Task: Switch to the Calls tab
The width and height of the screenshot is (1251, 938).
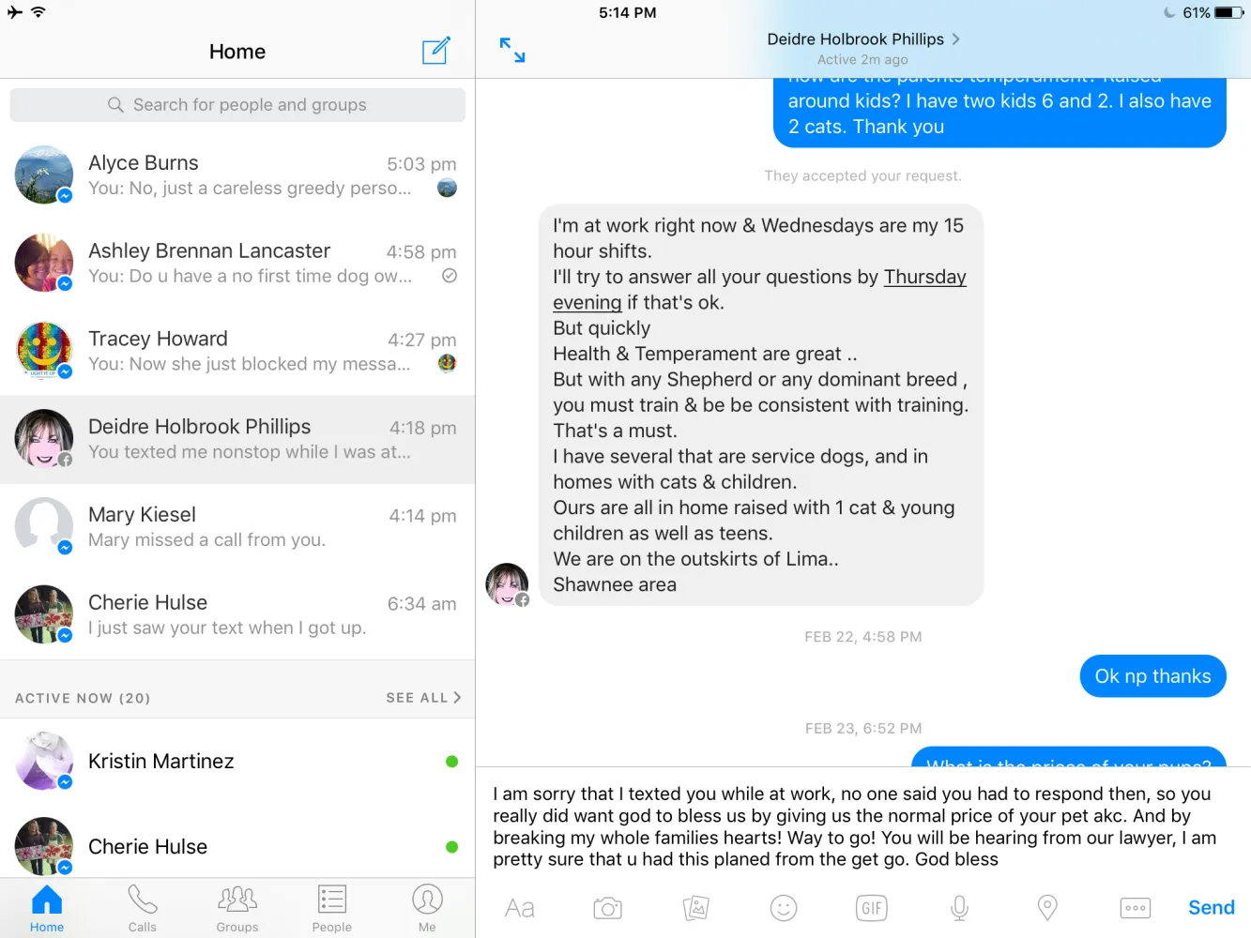Action: click(x=143, y=909)
